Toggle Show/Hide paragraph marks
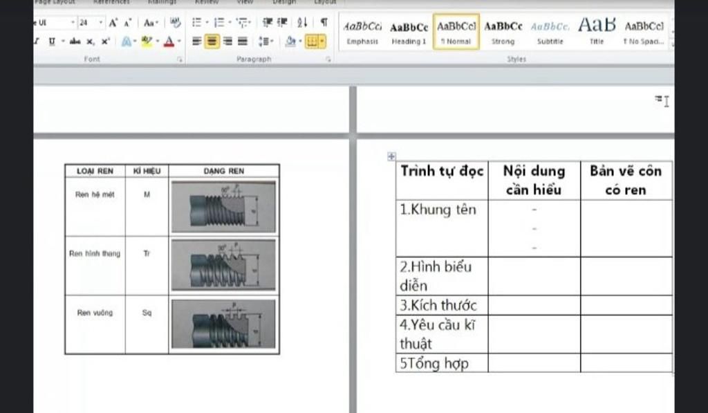The width and height of the screenshot is (708, 413). tap(324, 23)
